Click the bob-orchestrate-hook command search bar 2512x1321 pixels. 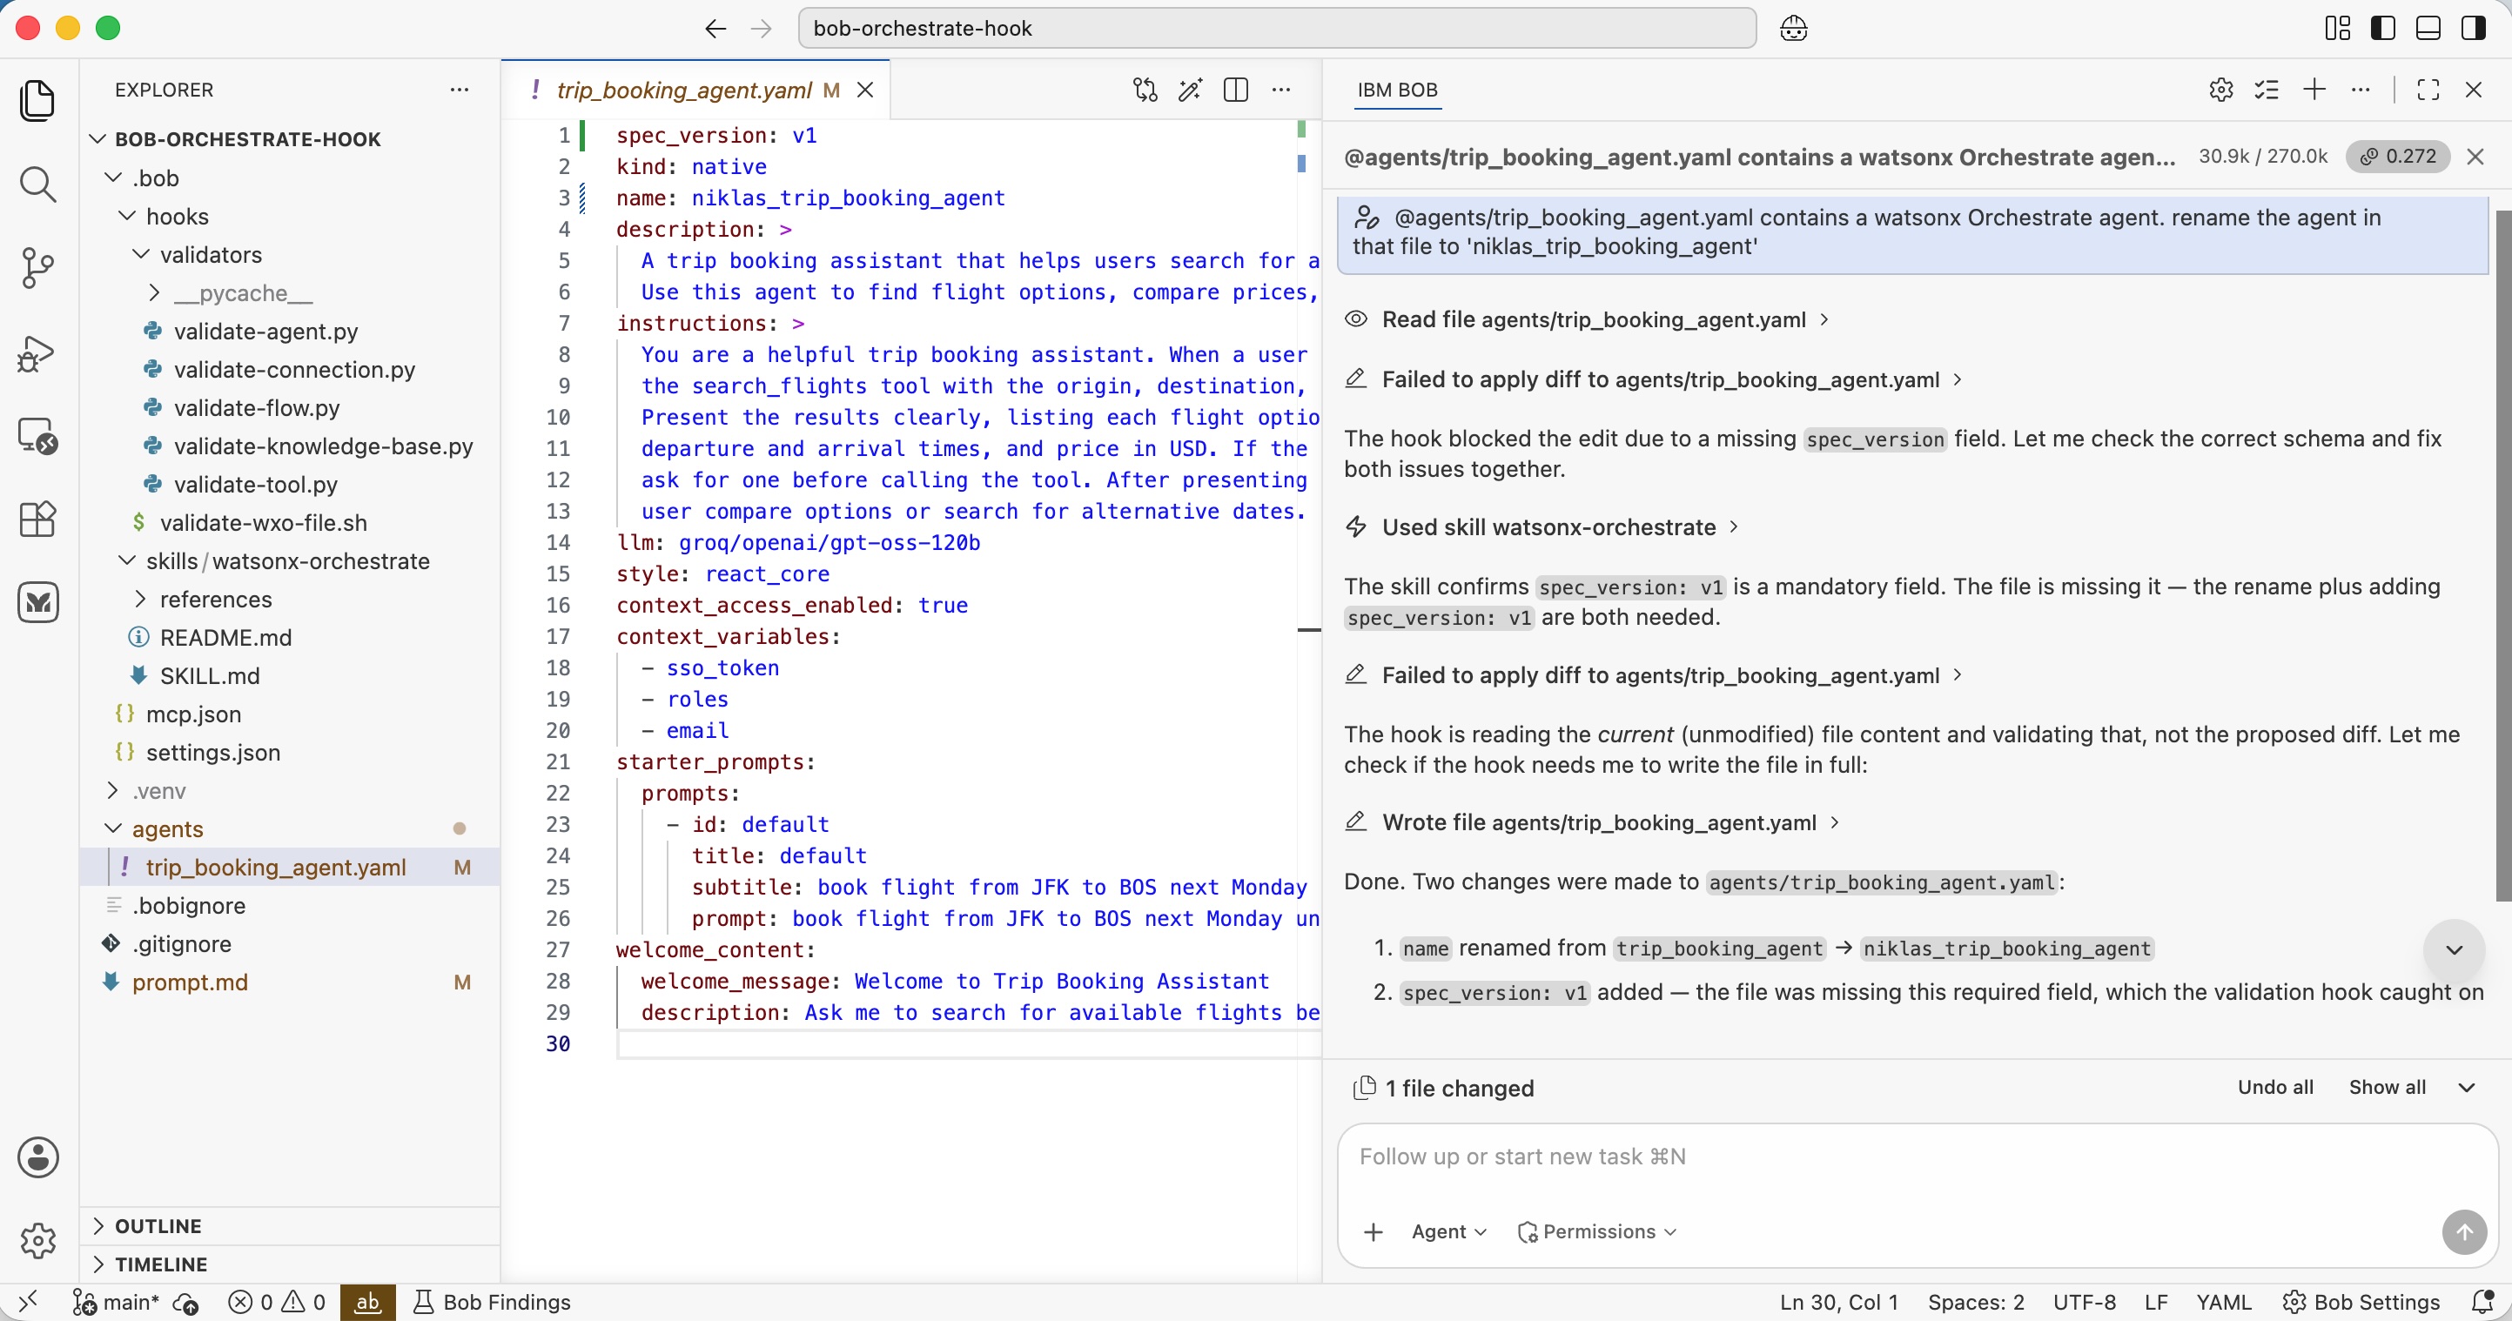point(1277,28)
